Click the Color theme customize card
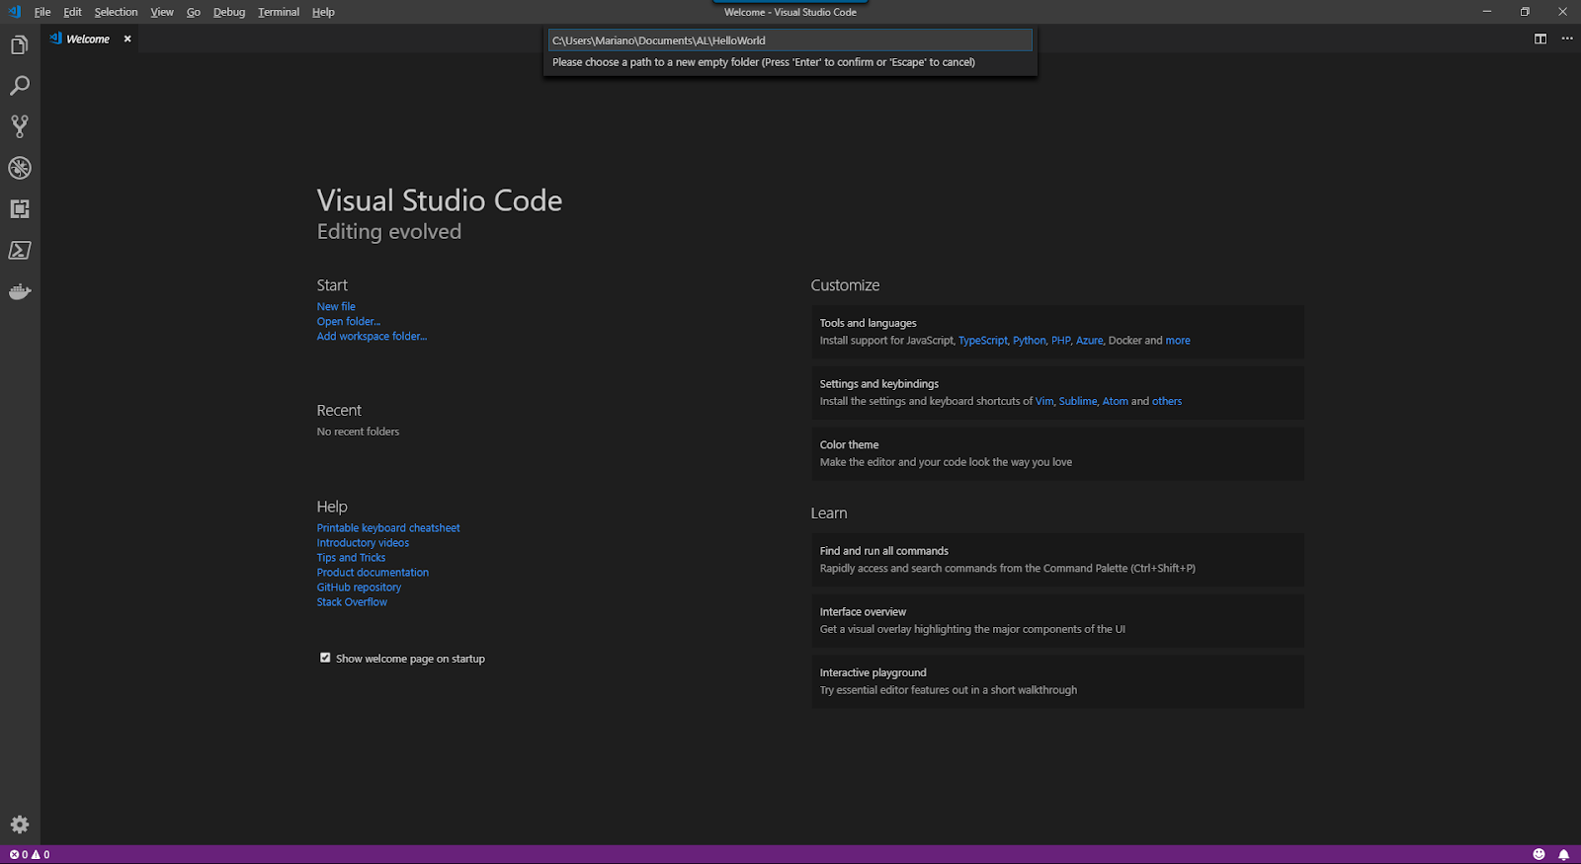 click(x=1057, y=453)
